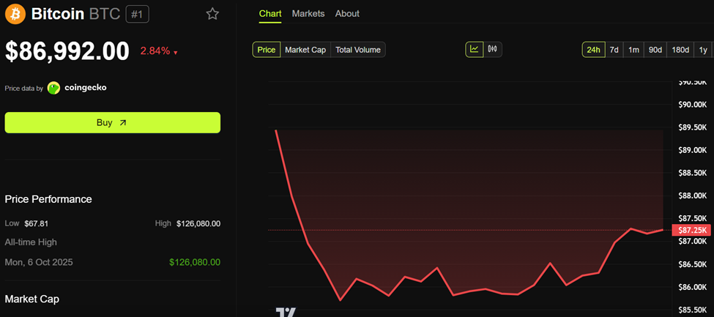The image size is (714, 317).
Task: Click the $88.50K axis label
Action: pyautogui.click(x=692, y=173)
